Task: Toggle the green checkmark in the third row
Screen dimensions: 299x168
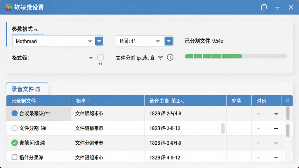Action: 15,143
